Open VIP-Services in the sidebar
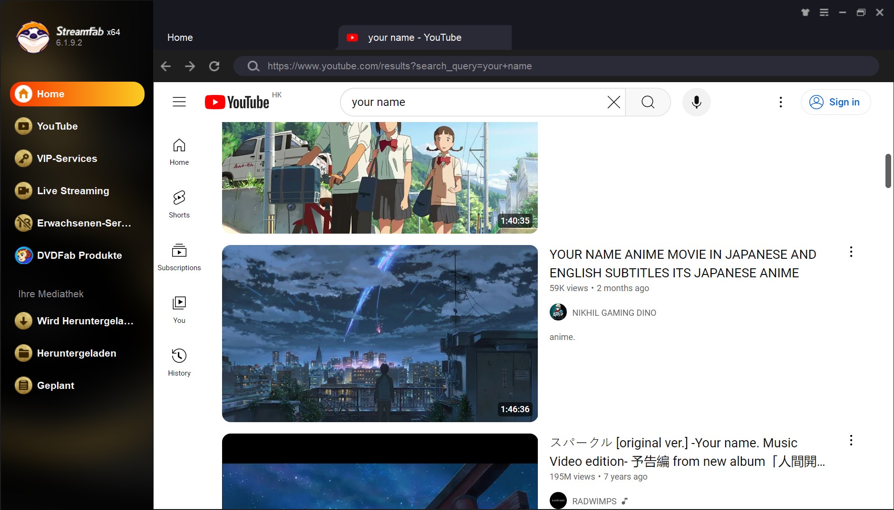 (67, 159)
